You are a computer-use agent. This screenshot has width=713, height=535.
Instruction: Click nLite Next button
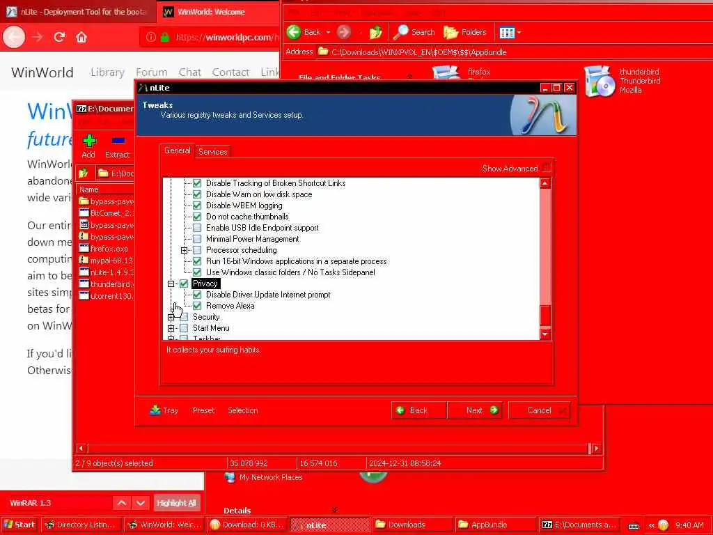point(475,410)
